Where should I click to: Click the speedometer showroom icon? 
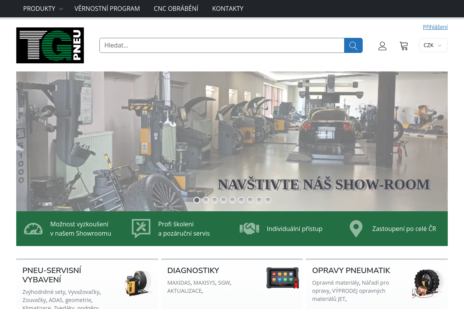[33, 229]
